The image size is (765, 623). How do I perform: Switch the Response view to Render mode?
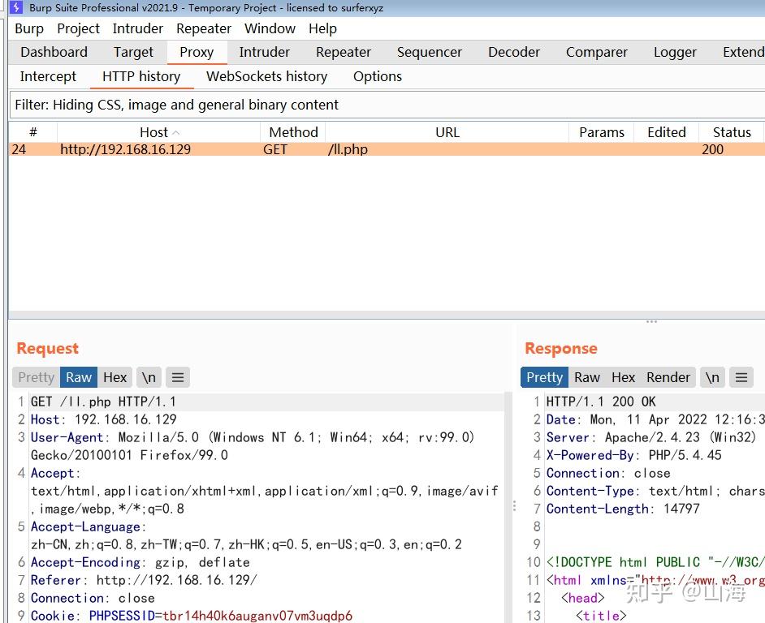point(668,376)
